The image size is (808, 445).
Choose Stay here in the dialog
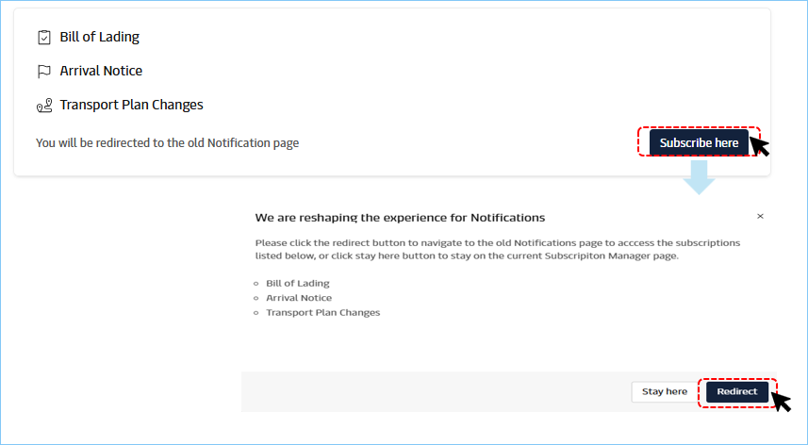[x=665, y=392]
